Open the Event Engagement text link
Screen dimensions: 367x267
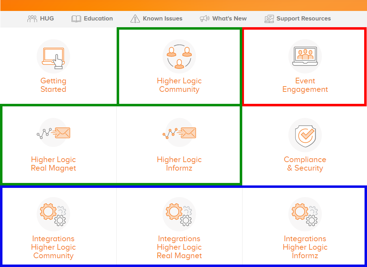[305, 85]
